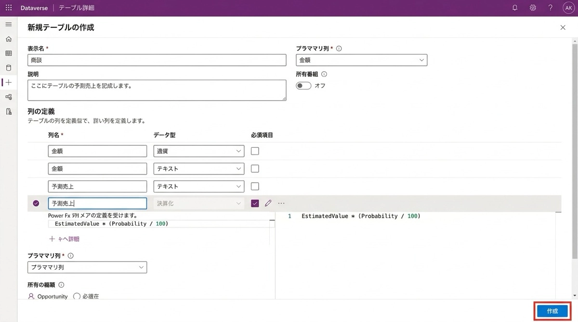Open the lower プラママリ列 dropdown
This screenshot has width=578, height=322.
tap(87, 267)
